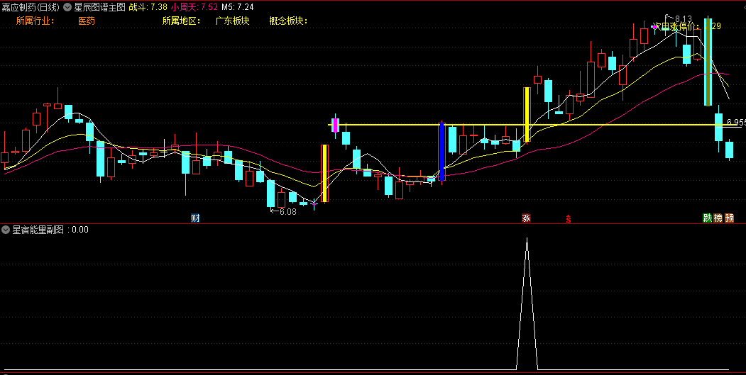The image size is (746, 375).
Task: Click the green 跌 marker icon
Action: point(708,218)
